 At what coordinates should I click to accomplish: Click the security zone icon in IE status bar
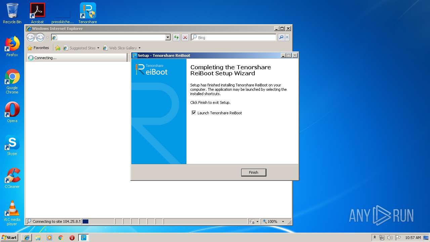252,221
